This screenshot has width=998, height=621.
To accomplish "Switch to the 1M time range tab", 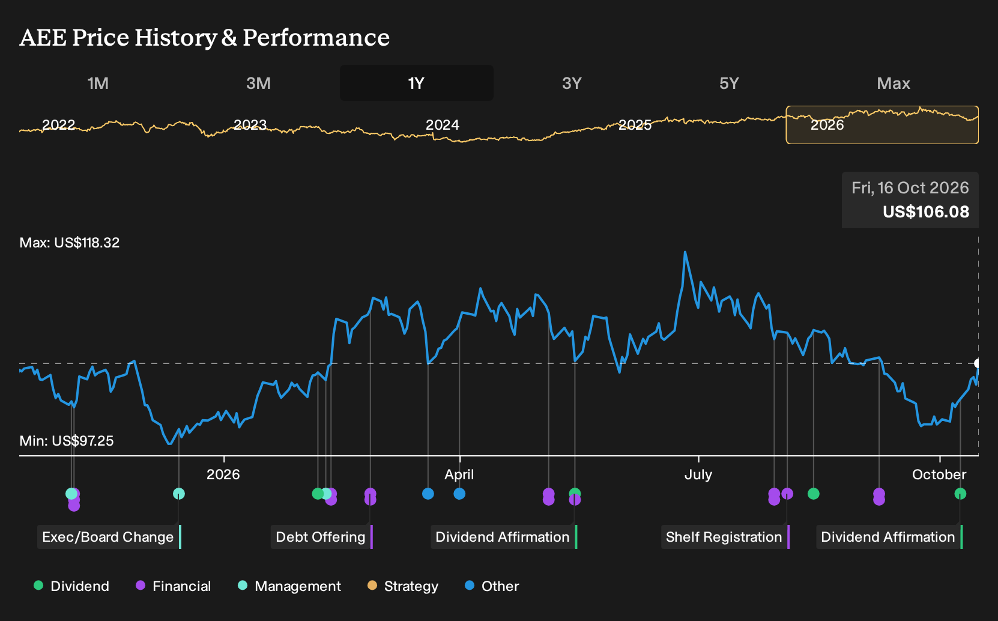I will 98,83.
